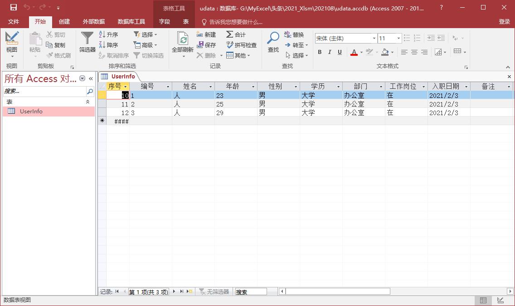Toggle underline formatting

(x=339, y=52)
